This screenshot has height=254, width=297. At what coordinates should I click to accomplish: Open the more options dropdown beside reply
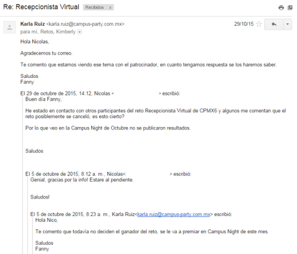(x=287, y=24)
